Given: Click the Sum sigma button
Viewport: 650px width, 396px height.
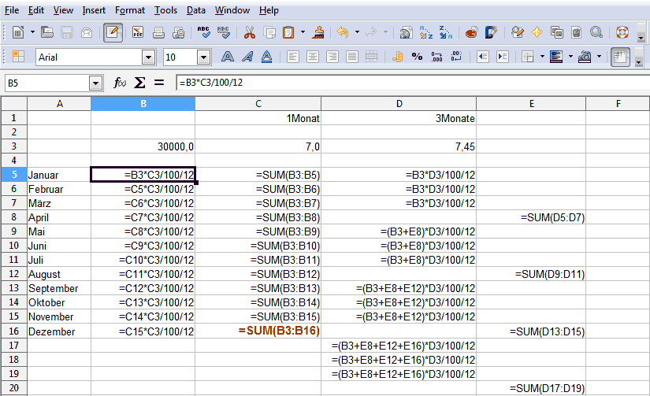Looking at the screenshot, I should pyautogui.click(x=139, y=83).
